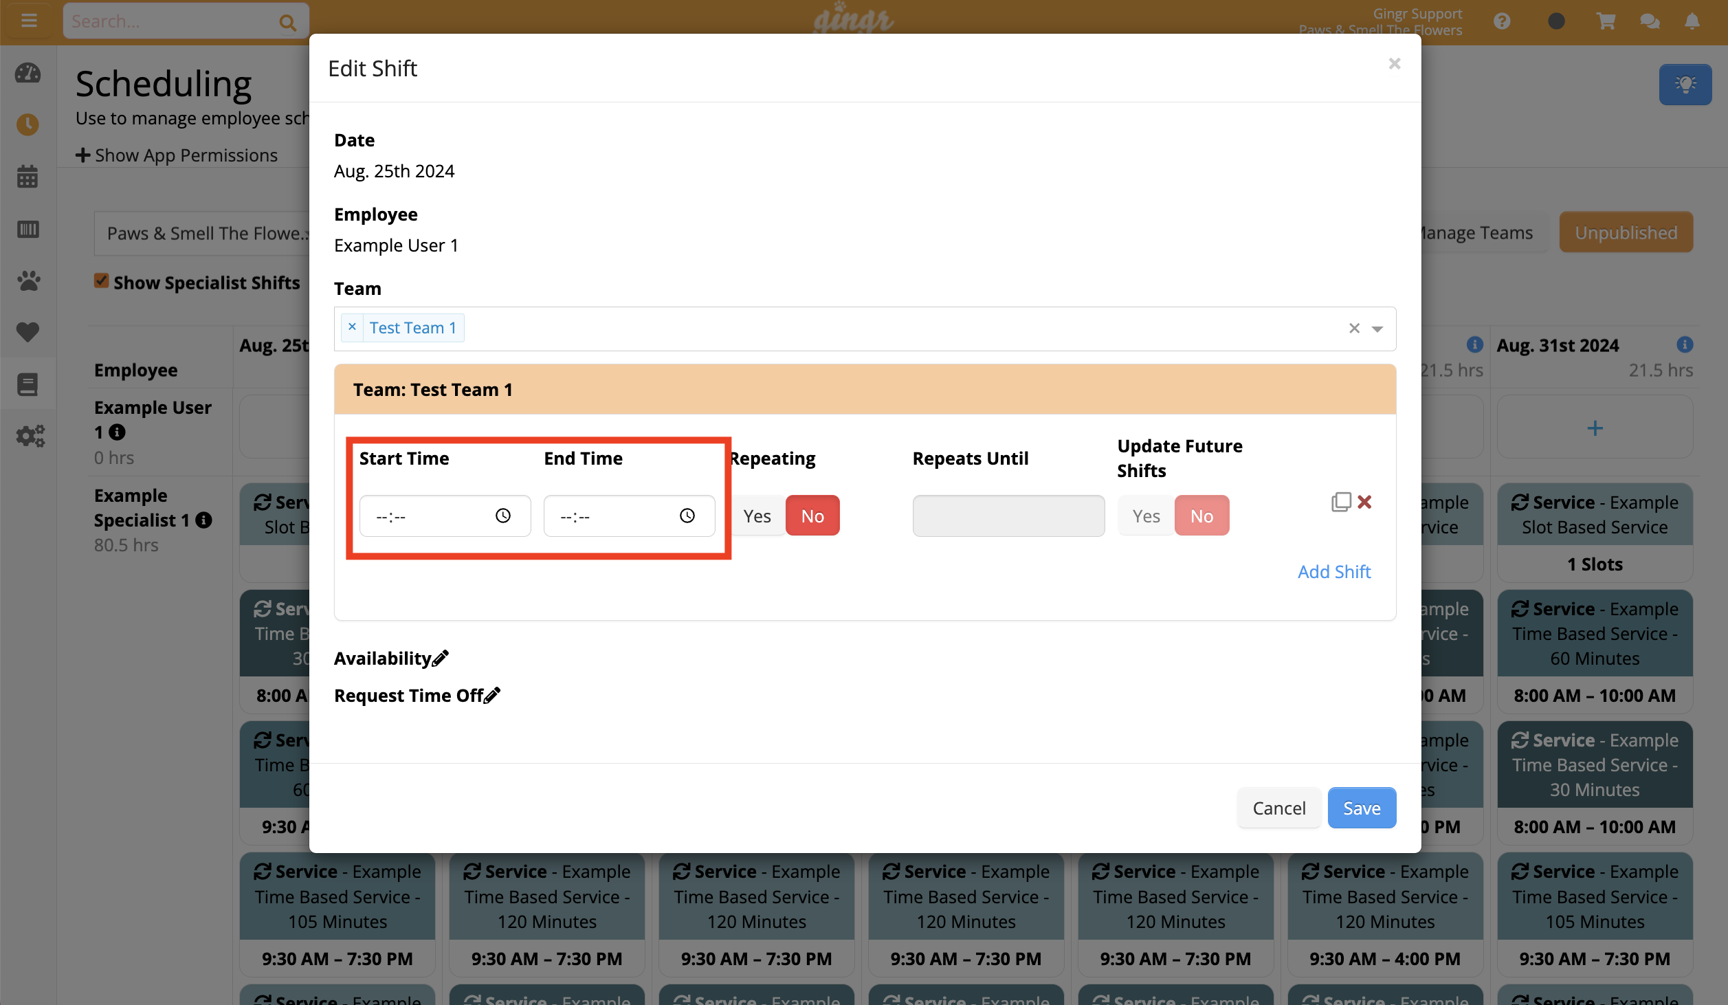Click the Start Time input field

click(x=445, y=516)
